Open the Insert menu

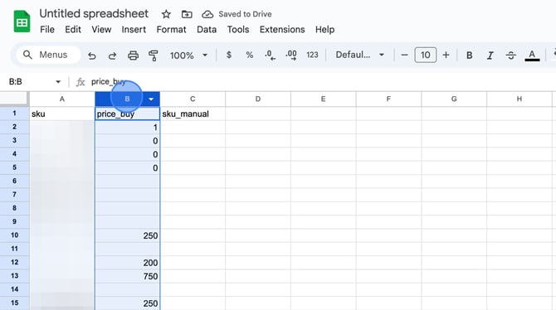[x=134, y=29]
